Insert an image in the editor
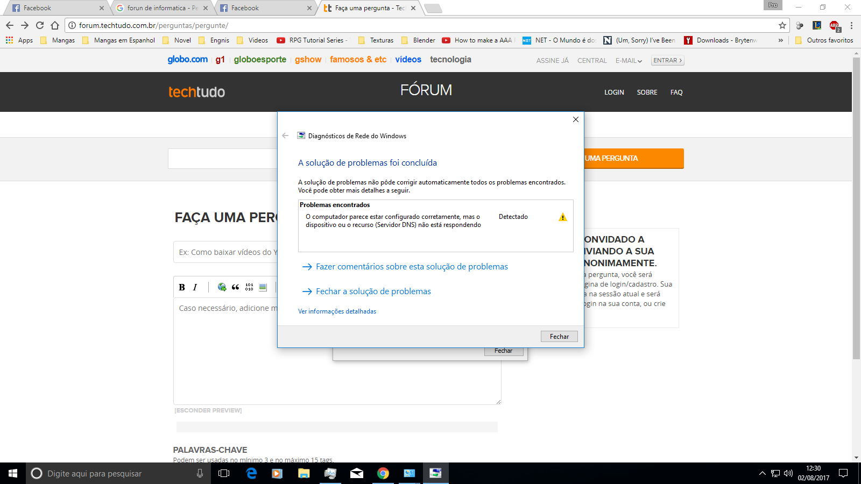861x484 pixels. coord(263,287)
